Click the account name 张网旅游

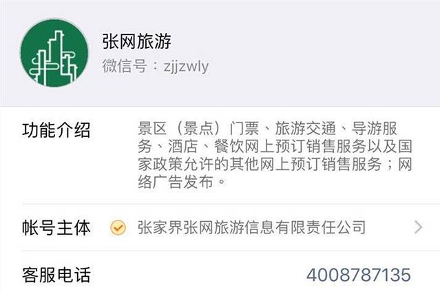[x=136, y=41]
